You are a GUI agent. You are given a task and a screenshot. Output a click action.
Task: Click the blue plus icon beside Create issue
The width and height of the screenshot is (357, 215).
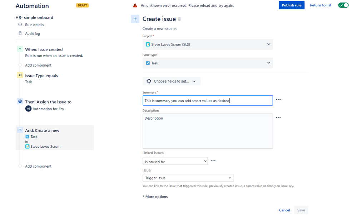(x=135, y=19)
